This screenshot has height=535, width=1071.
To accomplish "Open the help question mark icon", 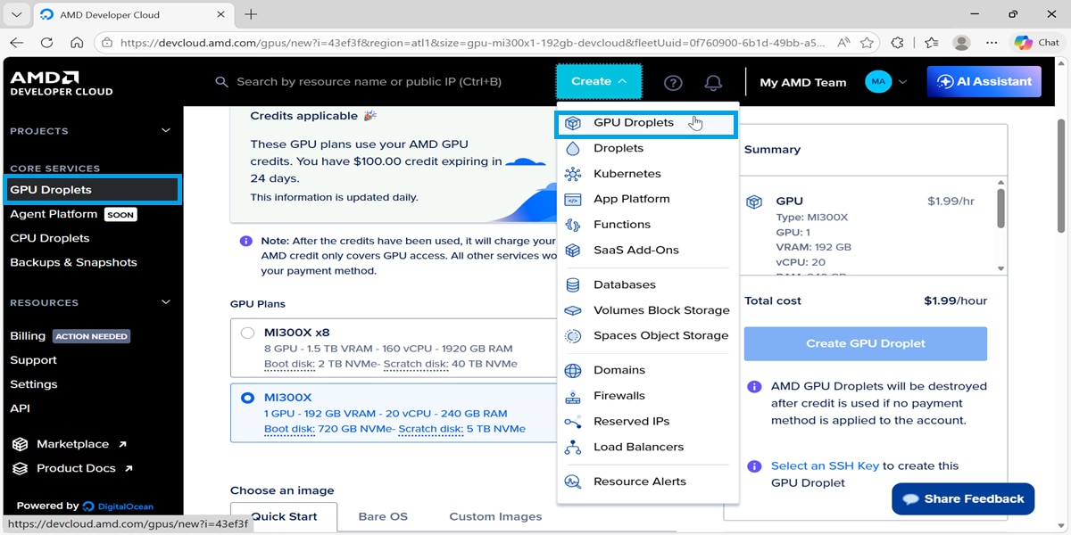I will pyautogui.click(x=673, y=82).
